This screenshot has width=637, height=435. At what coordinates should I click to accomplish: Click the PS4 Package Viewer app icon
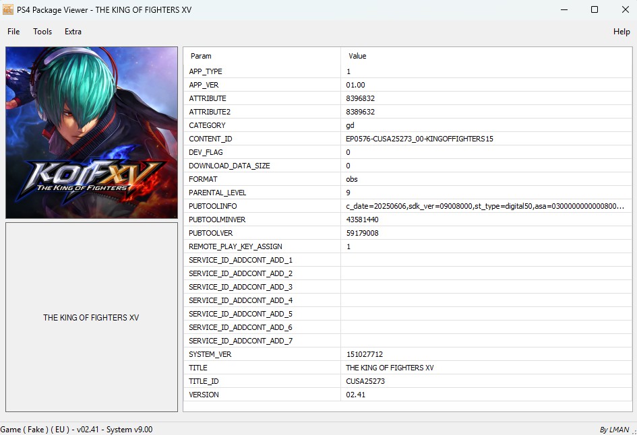click(x=7, y=9)
